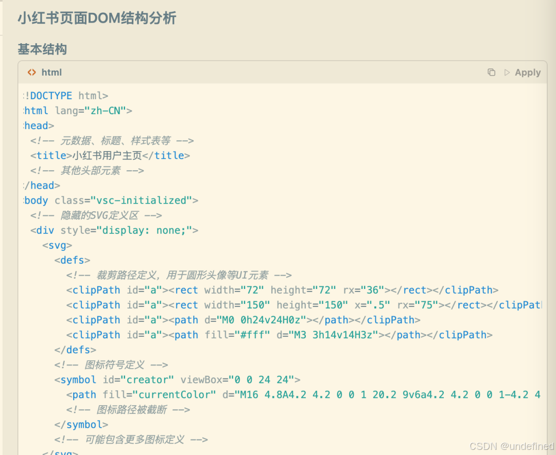Click the play triangle icon beside Apply
The width and height of the screenshot is (556, 455).
507,72
